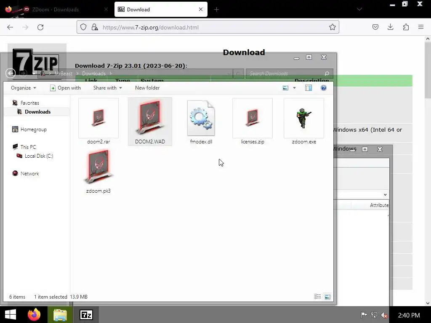Open Save to Pocket icon
Viewport: 431px width, 323px height.
click(375, 27)
